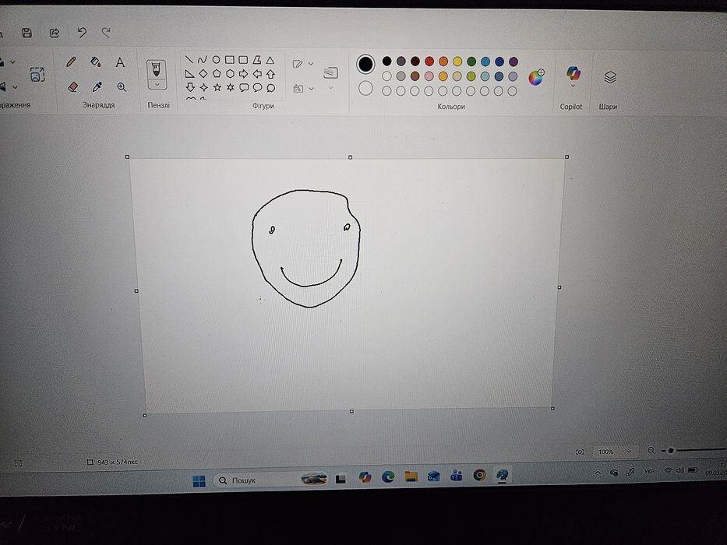727x545 pixels.
Task: Open the zoom level 100% dropdown
Action: 615,452
